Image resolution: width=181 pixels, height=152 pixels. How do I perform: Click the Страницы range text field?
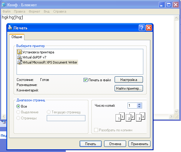(66, 118)
